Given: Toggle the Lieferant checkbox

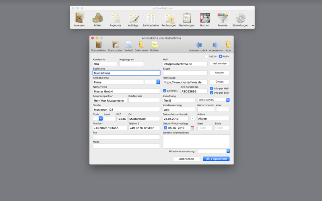Looking at the screenshot, I should click(165, 91).
